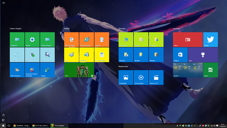Click the volume speaker tray icon
This screenshot has height=128, width=227.
point(214,126)
